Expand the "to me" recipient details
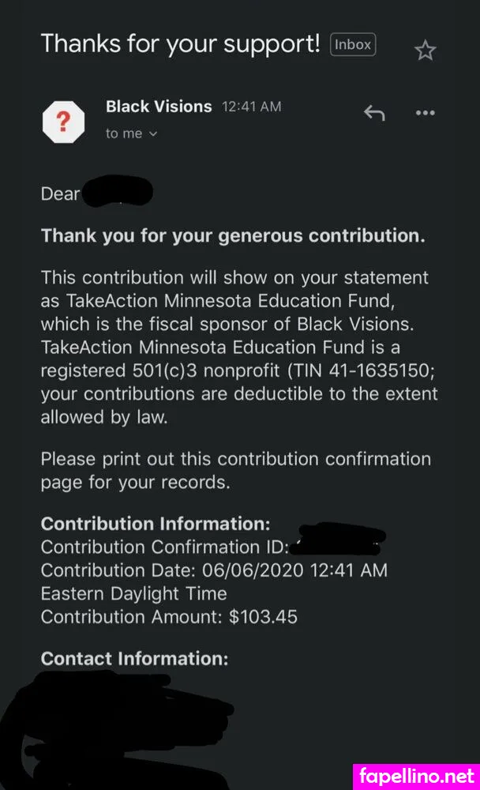Screen dimensions: 480x790 [132, 134]
